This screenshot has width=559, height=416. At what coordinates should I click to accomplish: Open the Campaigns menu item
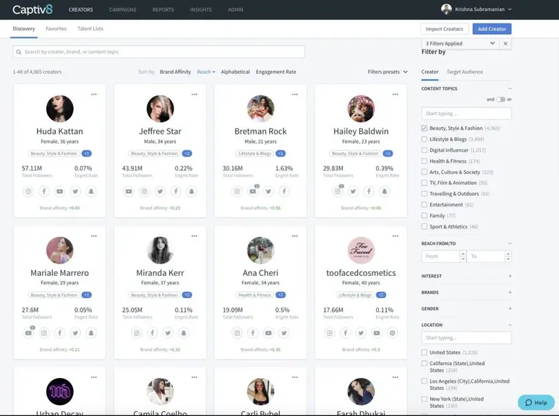[122, 10]
